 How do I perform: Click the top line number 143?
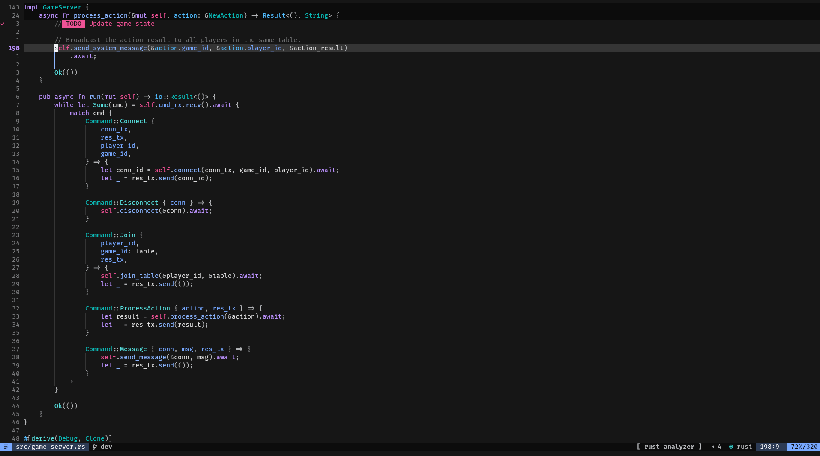pos(14,7)
